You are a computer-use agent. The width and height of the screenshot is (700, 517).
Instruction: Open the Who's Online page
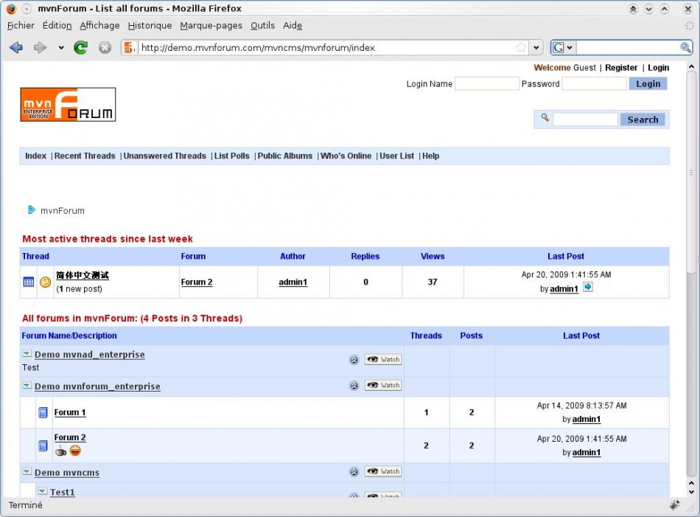pos(346,156)
